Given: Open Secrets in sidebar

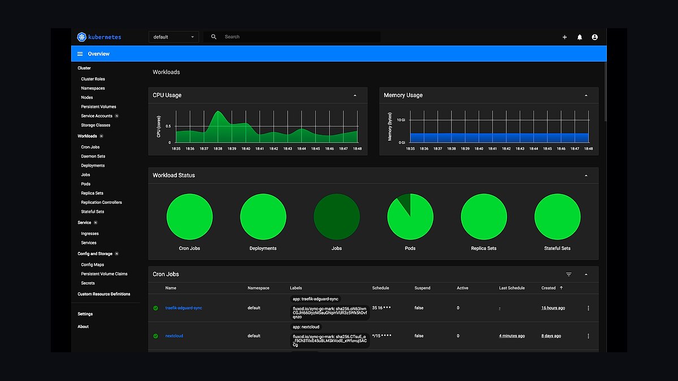Looking at the screenshot, I should (x=88, y=283).
